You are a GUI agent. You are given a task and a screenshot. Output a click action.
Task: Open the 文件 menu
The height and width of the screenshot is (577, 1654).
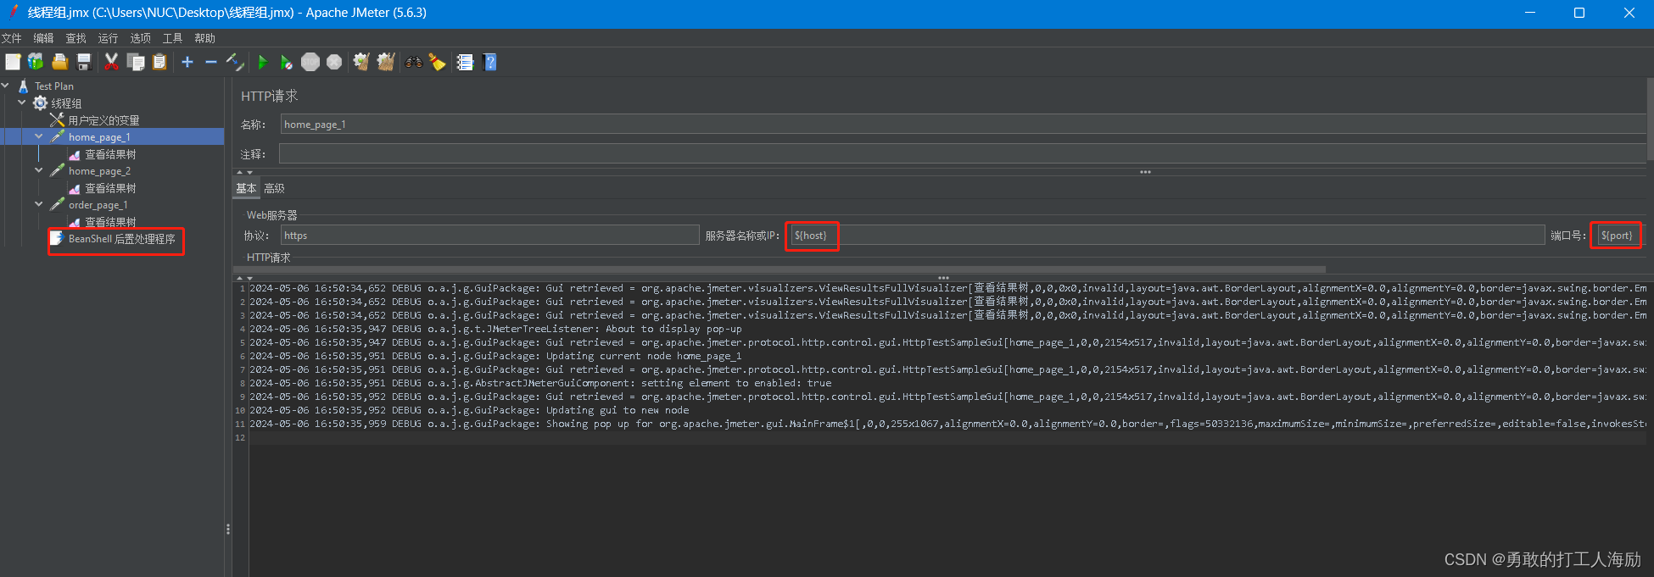(12, 38)
